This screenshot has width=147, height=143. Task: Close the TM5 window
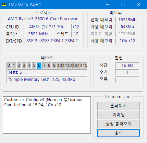pyautogui.click(x=139, y=4)
